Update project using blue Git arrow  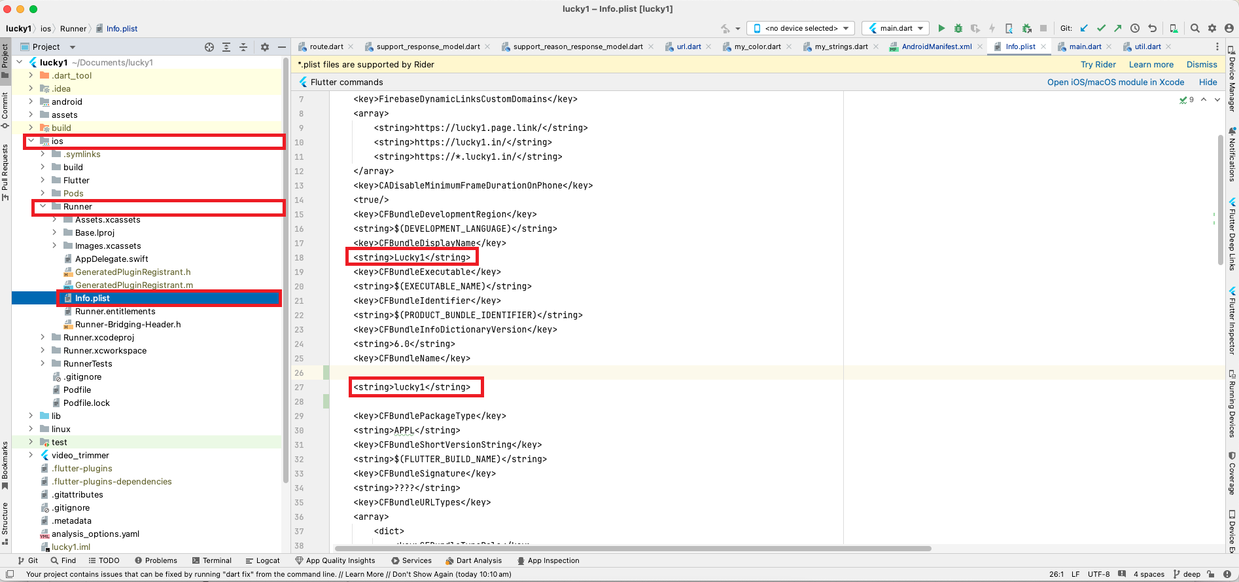tap(1084, 28)
